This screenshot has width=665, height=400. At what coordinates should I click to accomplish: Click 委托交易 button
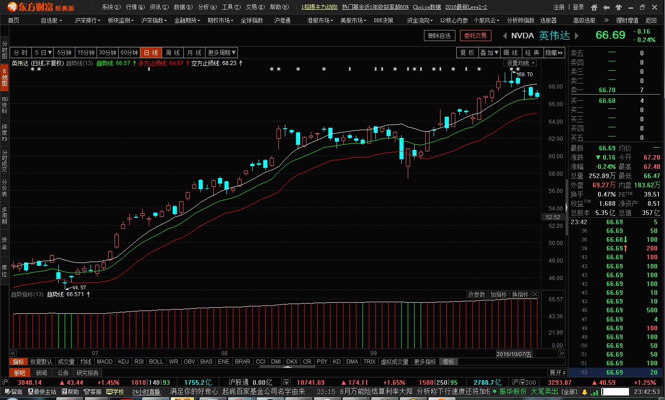476,36
